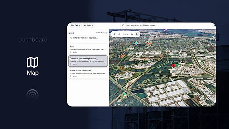229x129 pixels.
Task: Click the round settings button in map toolbar
Action: 137,34
